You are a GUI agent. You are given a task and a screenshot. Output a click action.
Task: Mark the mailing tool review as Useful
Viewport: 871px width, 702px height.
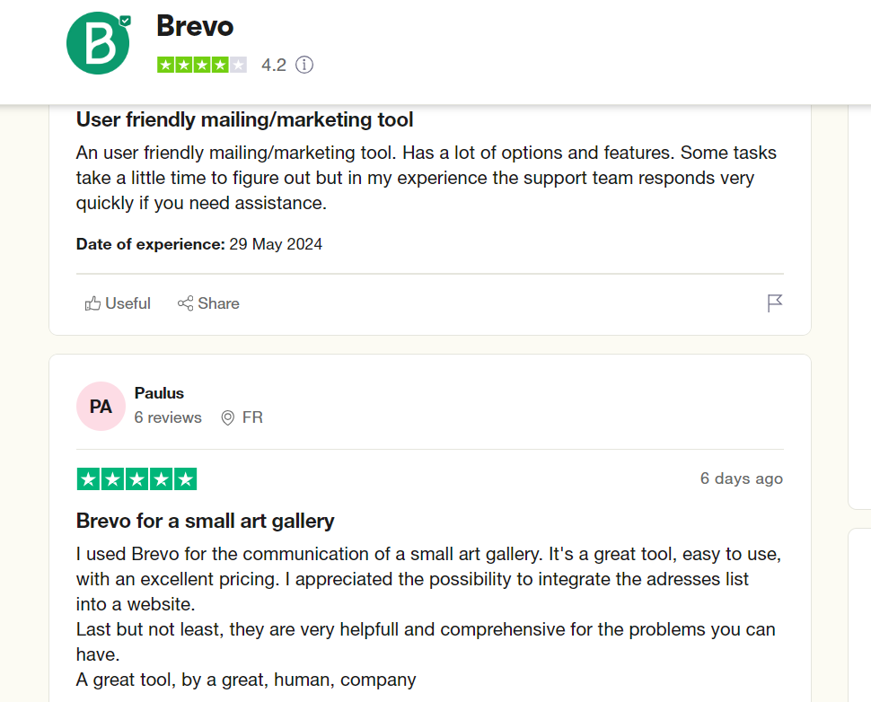point(117,303)
